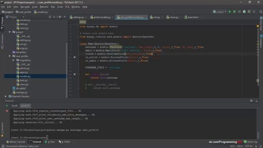Open the Refactor menu
The width and height of the screenshot is (263, 148).
(44, 7)
